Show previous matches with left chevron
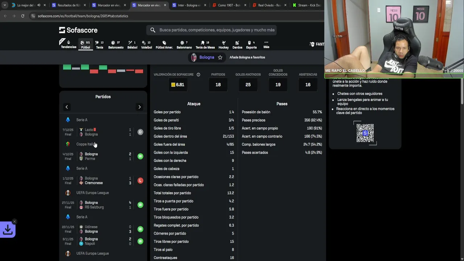Screen dimensions: 464x261 pos(67,107)
